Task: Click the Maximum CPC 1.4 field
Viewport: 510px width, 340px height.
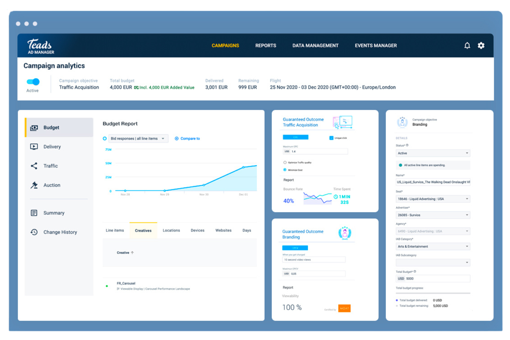Action: (315, 152)
